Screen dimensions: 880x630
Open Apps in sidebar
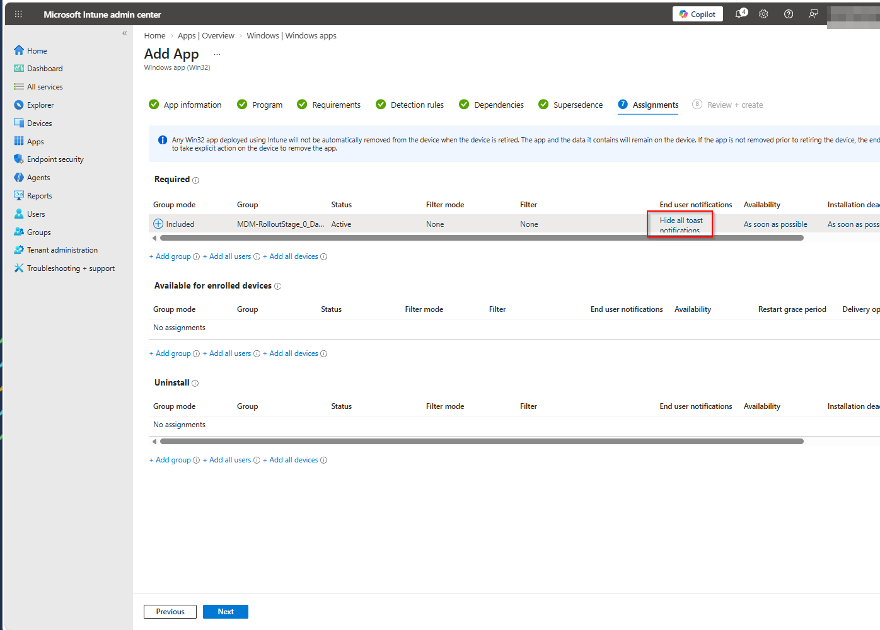(x=35, y=142)
